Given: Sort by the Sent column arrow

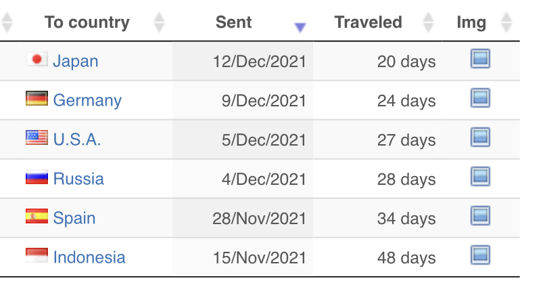Looking at the screenshot, I should [300, 27].
